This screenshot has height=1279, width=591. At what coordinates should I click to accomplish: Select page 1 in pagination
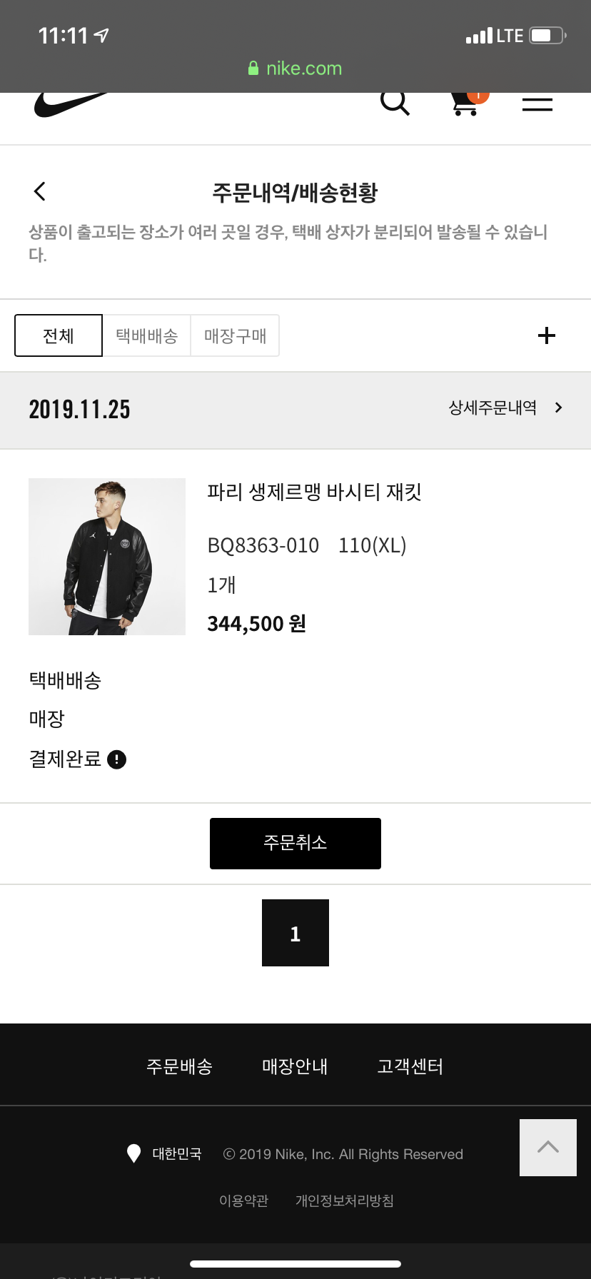click(x=295, y=933)
